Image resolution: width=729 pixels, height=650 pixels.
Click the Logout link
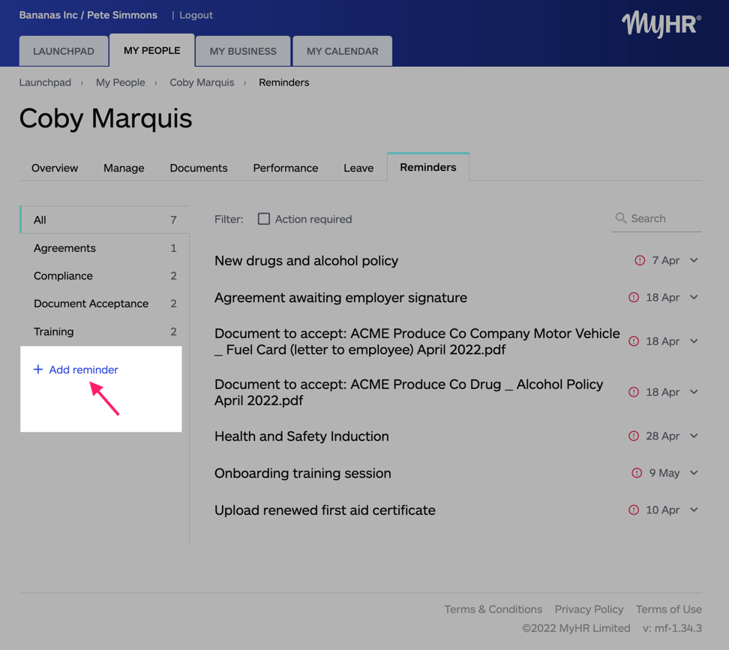(x=196, y=15)
